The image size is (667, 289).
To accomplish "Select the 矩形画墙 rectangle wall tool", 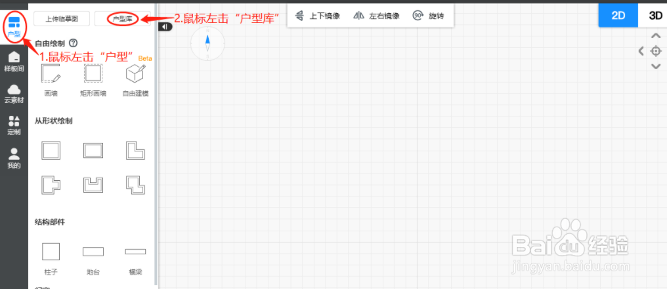I will pyautogui.click(x=93, y=81).
